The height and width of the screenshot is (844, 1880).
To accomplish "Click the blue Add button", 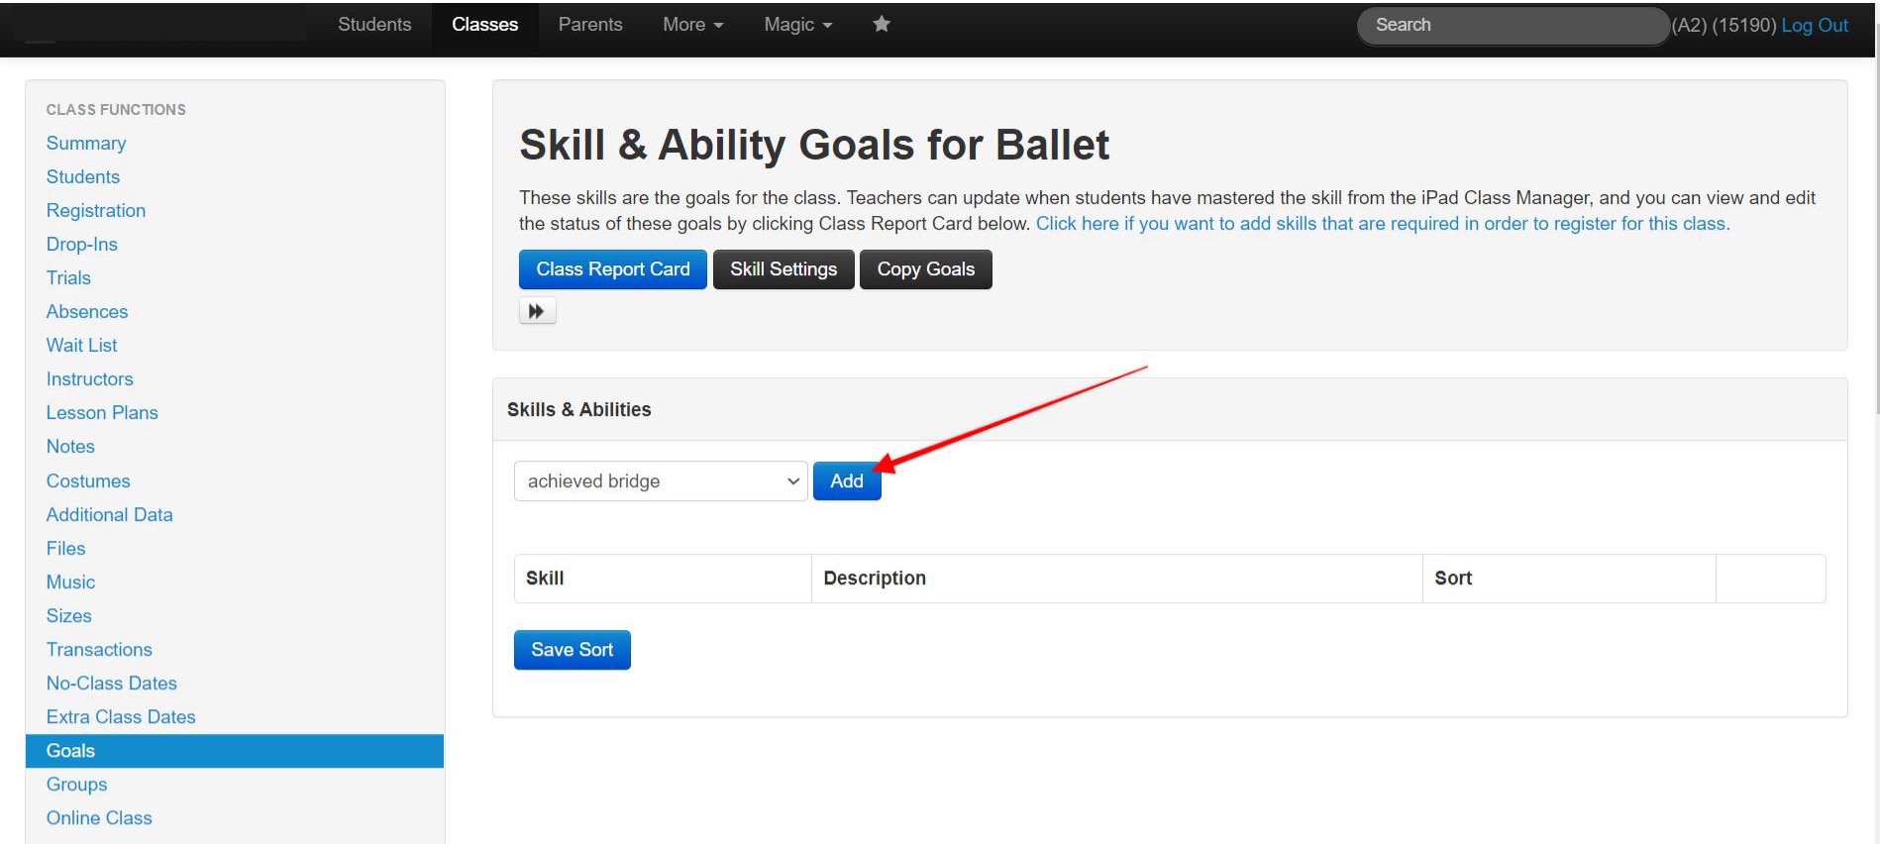I will [x=847, y=481].
